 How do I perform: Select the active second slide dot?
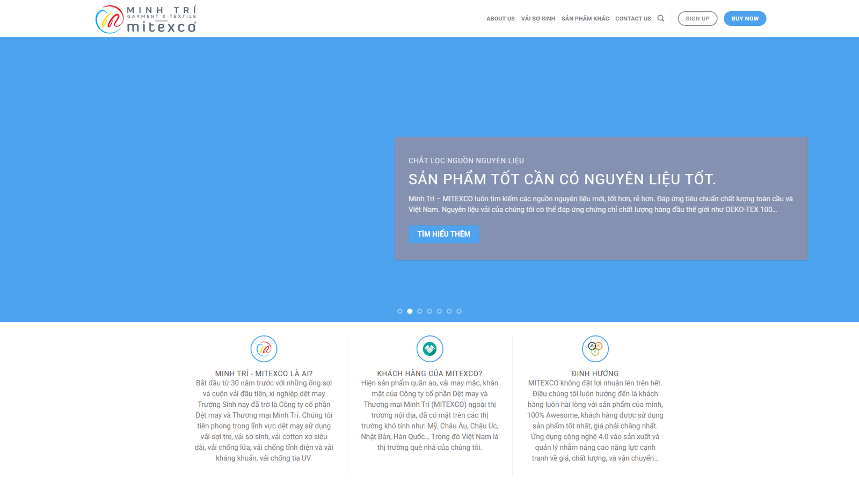(x=410, y=311)
